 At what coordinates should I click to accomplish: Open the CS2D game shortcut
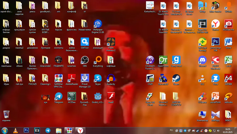tap(150, 78)
